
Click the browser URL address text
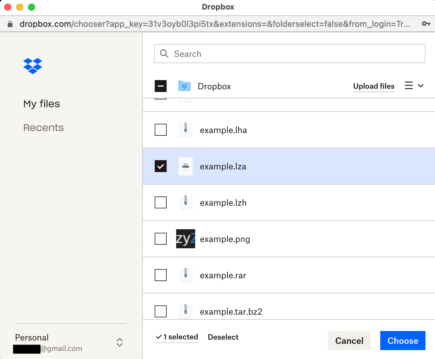(215, 24)
